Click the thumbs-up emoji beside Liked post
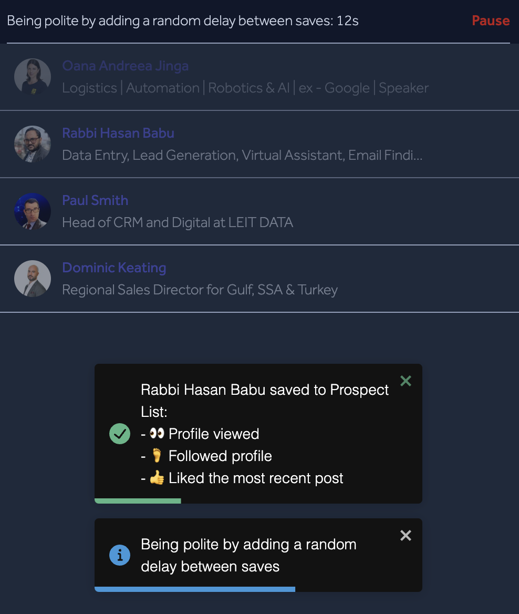519x614 pixels. (157, 478)
